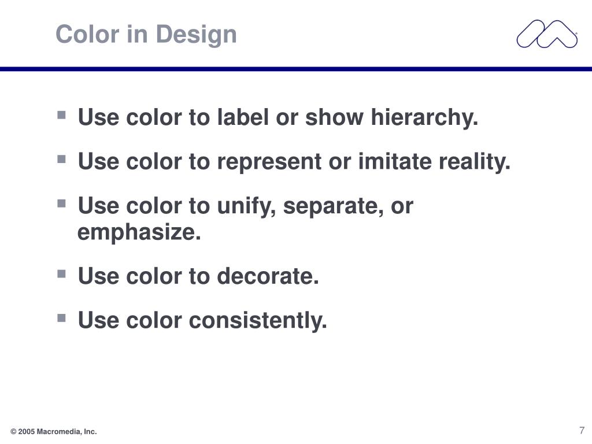
Task: Click the text 'Use color to represent or imitate reality.'
Action: (x=294, y=162)
